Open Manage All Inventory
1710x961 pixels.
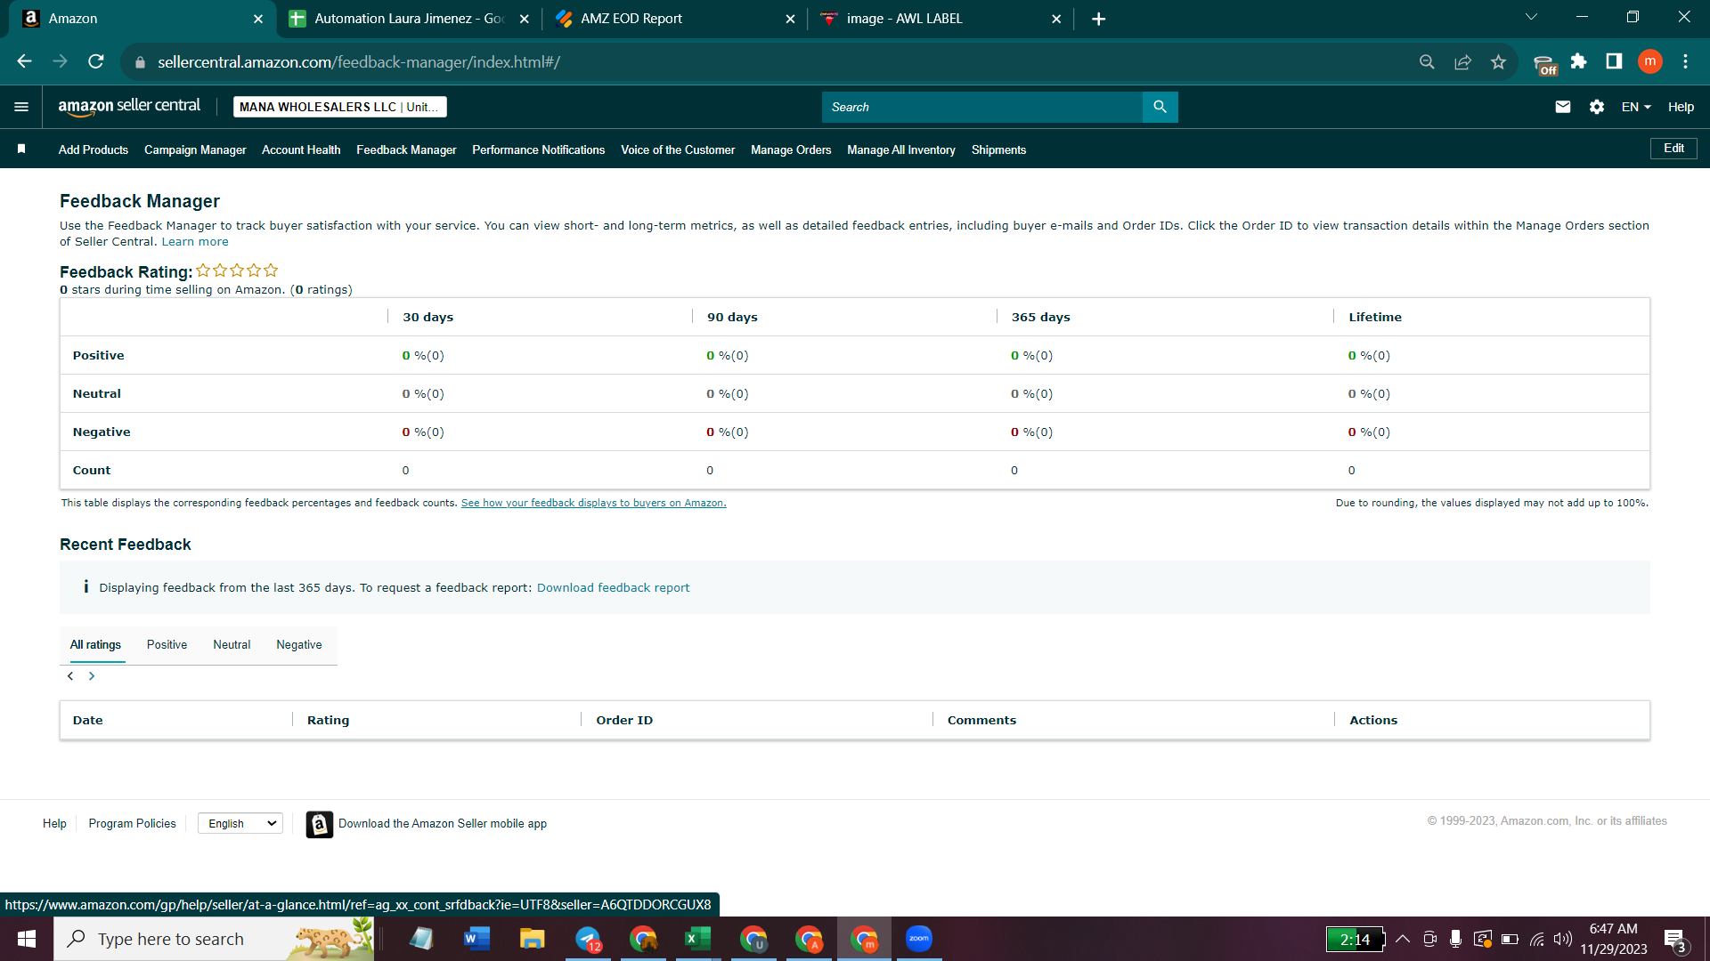point(901,149)
